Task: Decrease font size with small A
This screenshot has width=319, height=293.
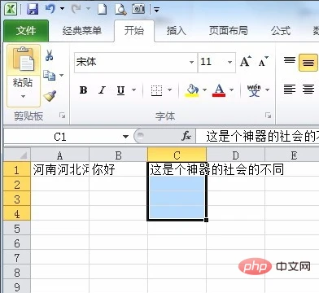Action: (263, 62)
